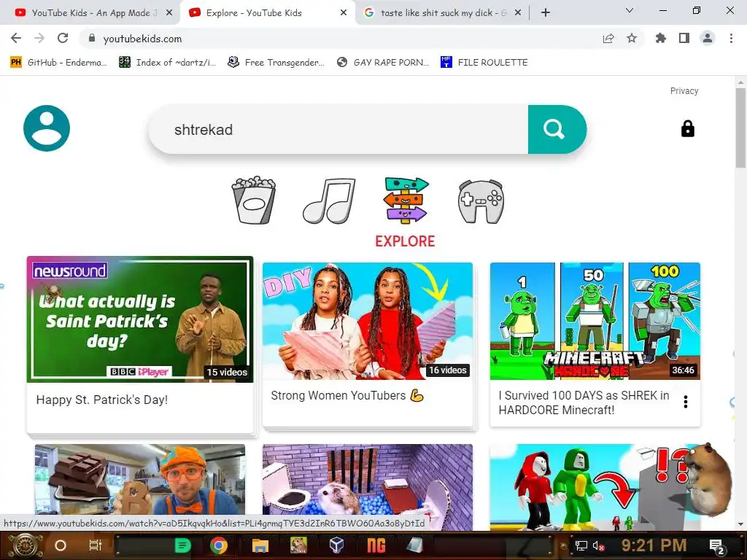Click the page vertical scrollbar thumb
Screen dimensions: 747x560
point(740,128)
